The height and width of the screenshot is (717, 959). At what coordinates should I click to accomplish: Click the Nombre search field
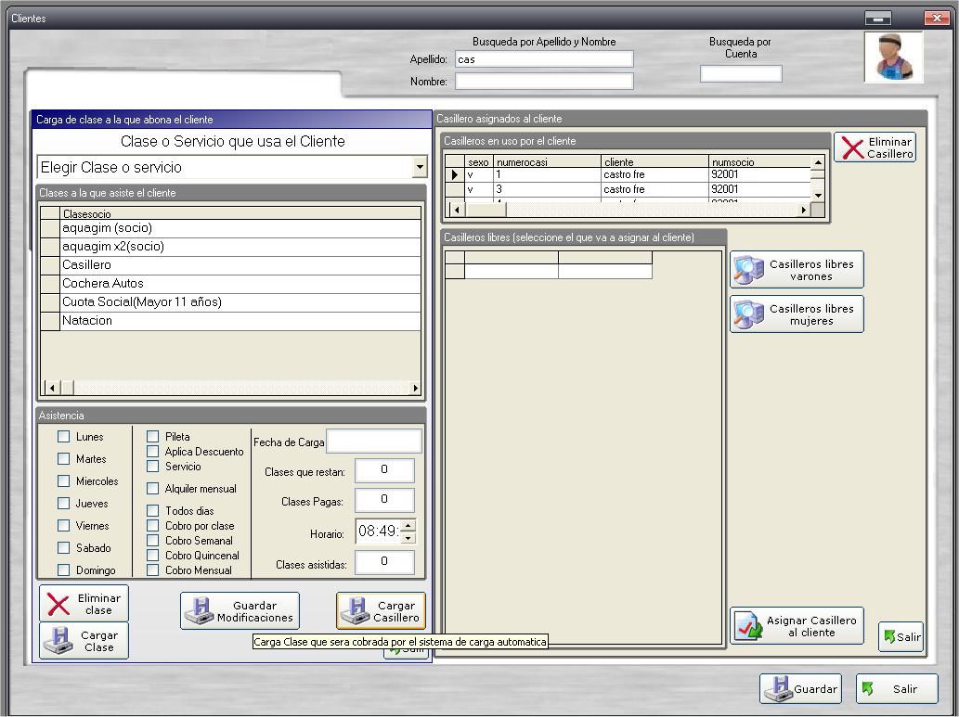[544, 82]
